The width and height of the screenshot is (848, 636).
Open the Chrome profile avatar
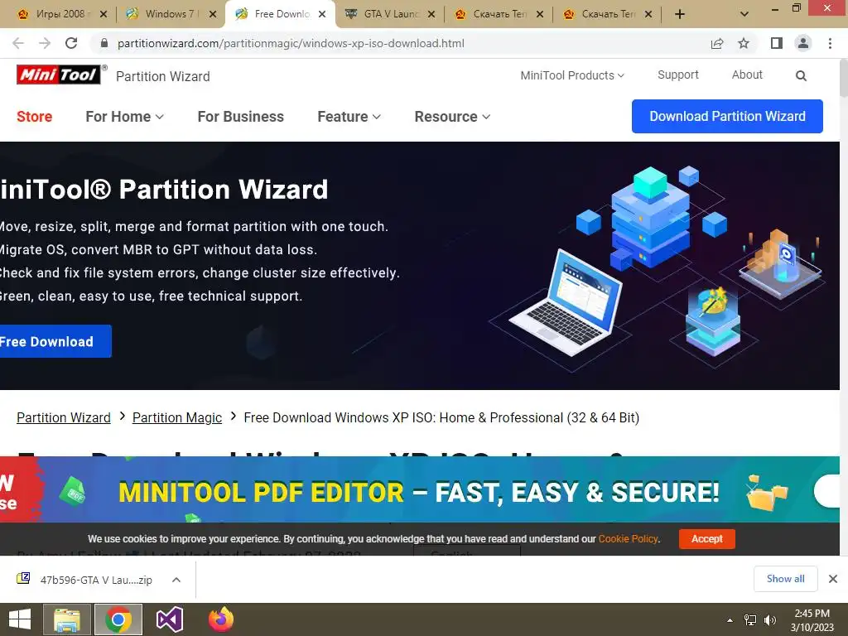click(803, 43)
